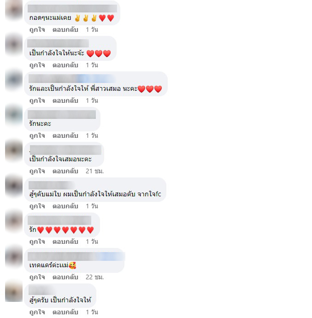Open profile picture beside "กอดๆนะแม่เคย" comment
Image resolution: width=312 pixels, height=318 pixels.
14,9
